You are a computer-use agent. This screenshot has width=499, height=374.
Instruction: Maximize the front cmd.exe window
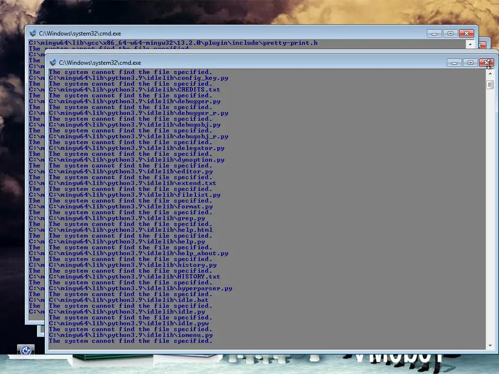(x=470, y=63)
